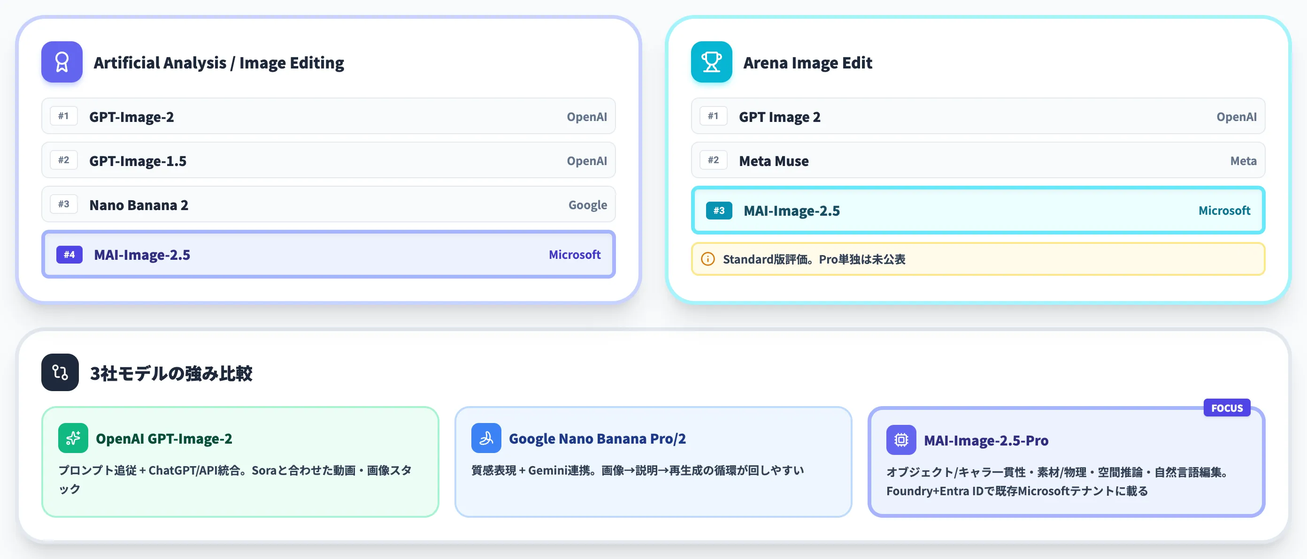Click the #3 badge next to Nano Banana 2

point(63,204)
